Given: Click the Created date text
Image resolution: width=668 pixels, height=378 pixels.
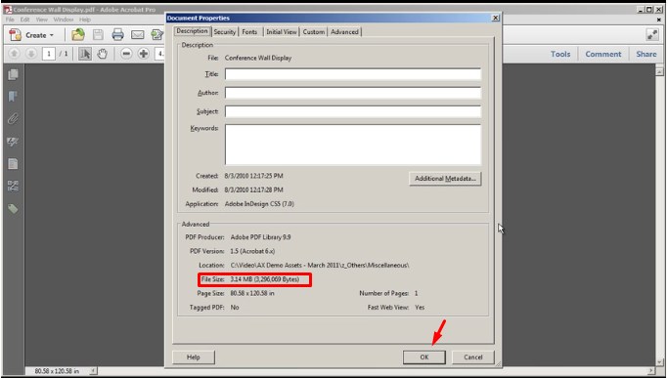Looking at the screenshot, I should pos(253,176).
